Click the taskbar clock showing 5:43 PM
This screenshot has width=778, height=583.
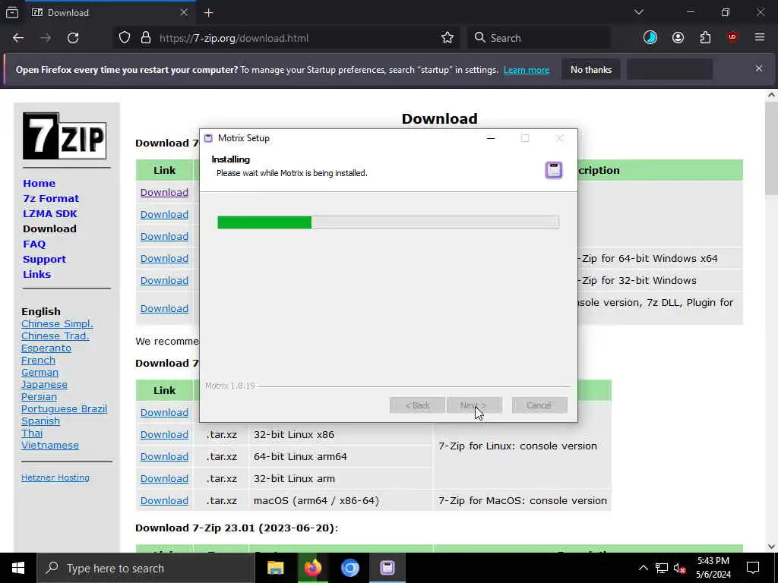(713, 568)
